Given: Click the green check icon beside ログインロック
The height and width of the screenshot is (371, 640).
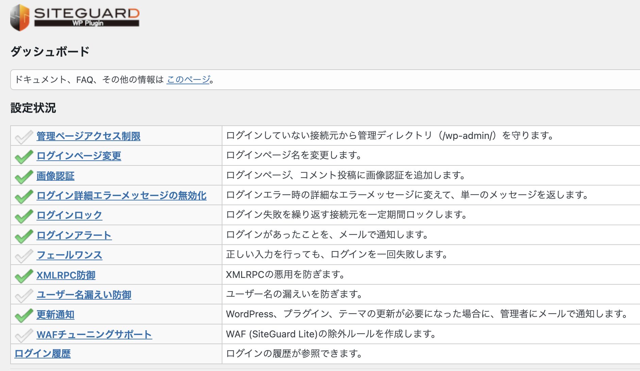Looking at the screenshot, I should [23, 215].
